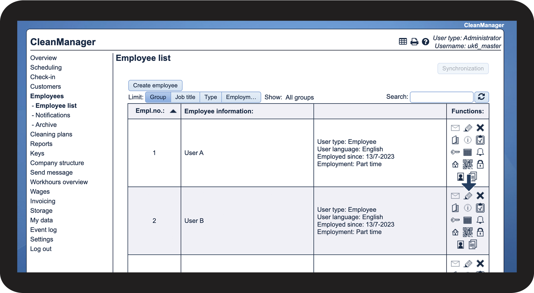Click the QR code icon for User A
This screenshot has height=293, width=534.
468,164
